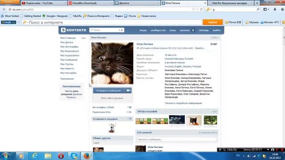285x160 pixels.
Task: Open Мои Друзья in sidebar
Action: coord(67,42)
